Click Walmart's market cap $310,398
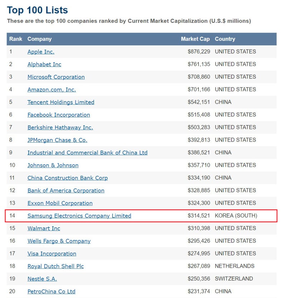Image resolution: width=286 pixels, height=298 pixels. pos(199,228)
